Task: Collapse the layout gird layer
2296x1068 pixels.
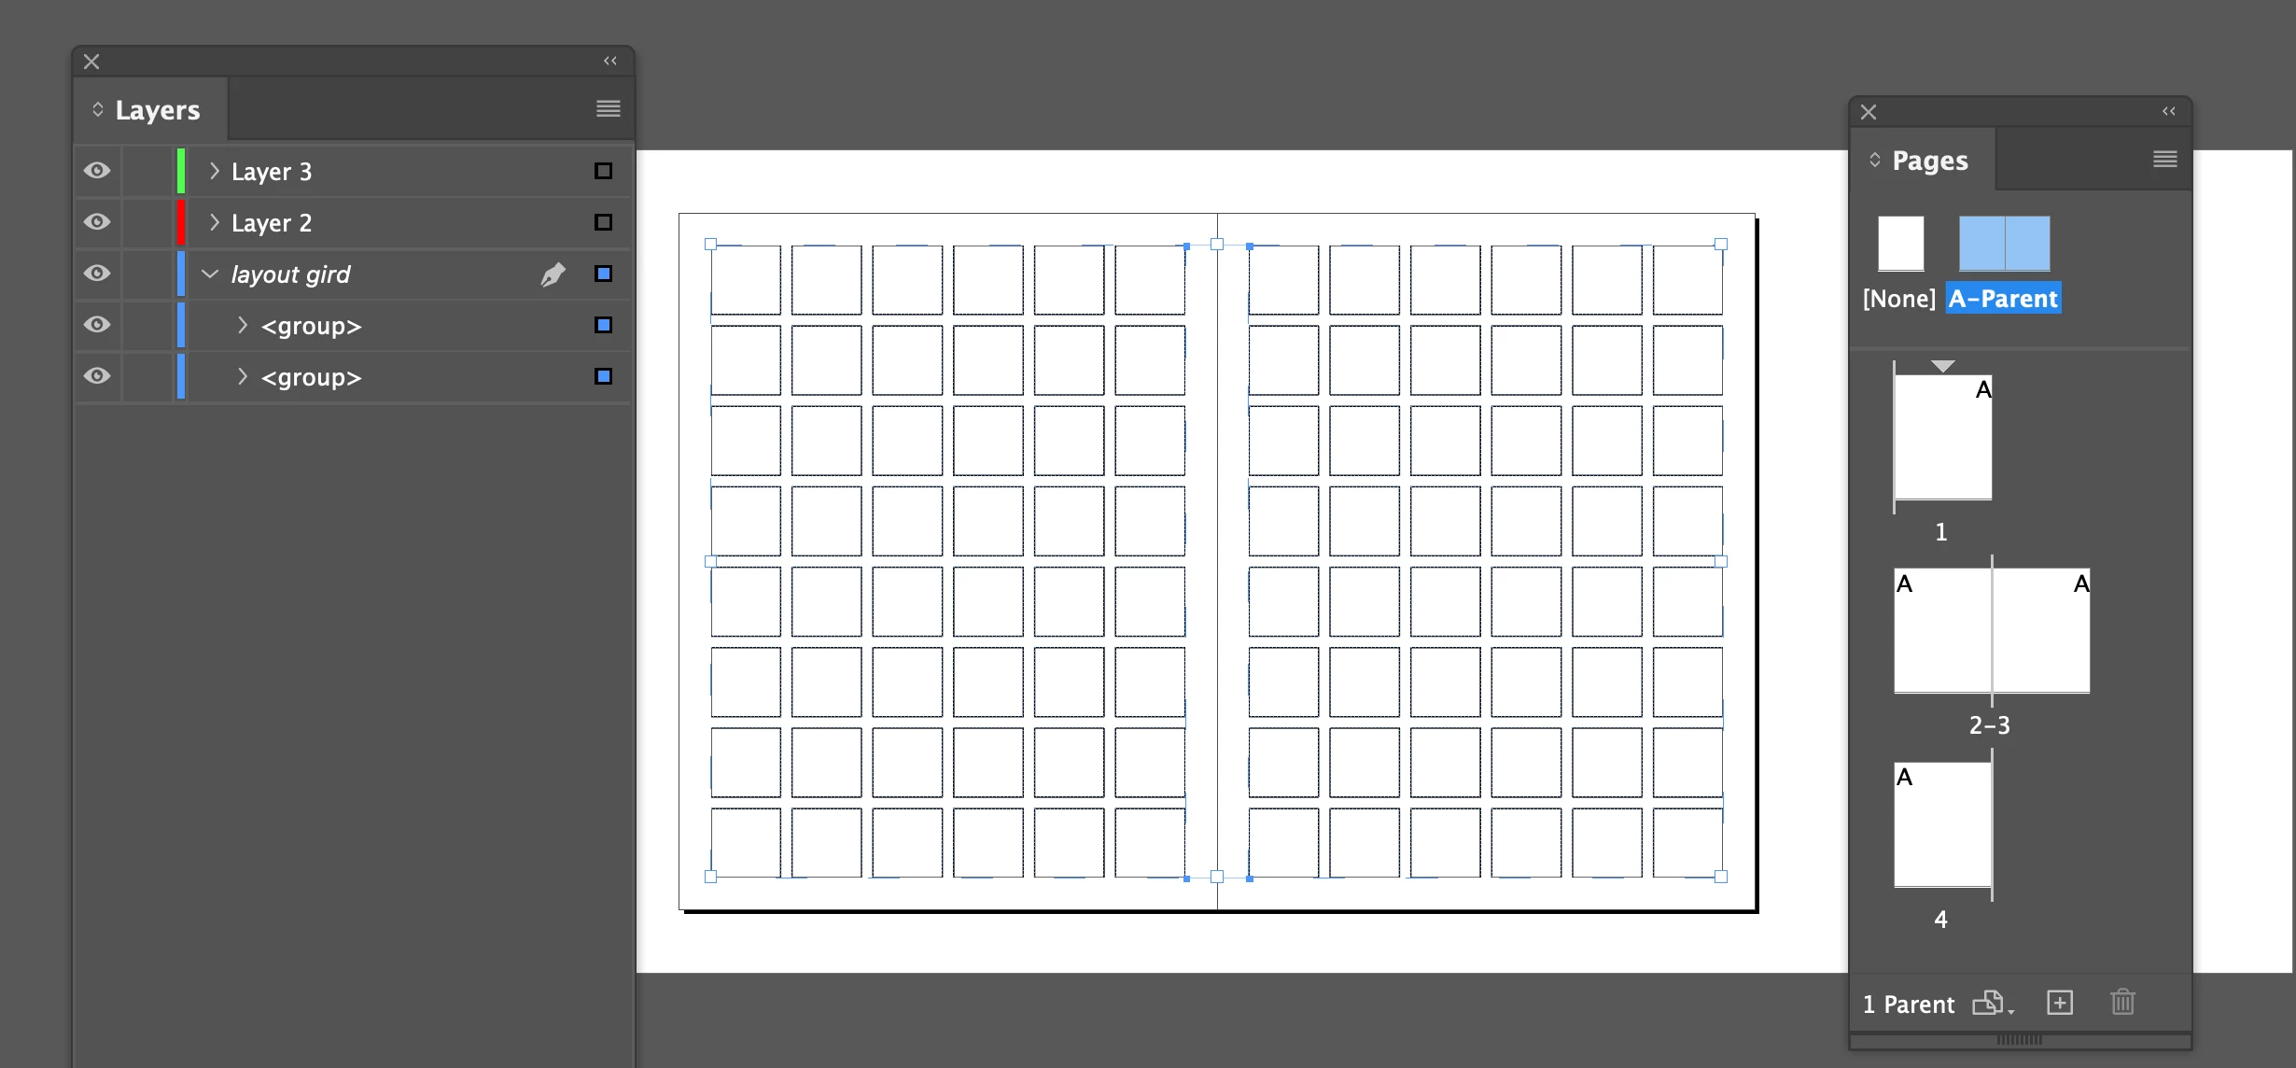Action: pos(210,274)
